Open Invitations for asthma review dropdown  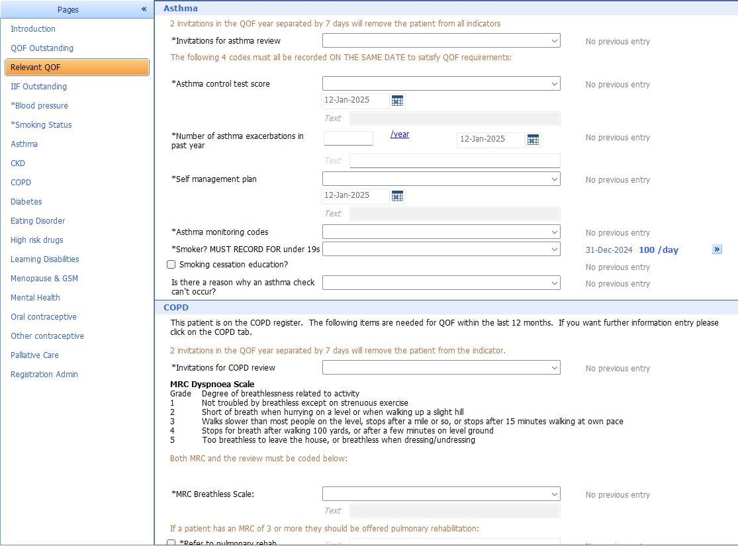441,40
